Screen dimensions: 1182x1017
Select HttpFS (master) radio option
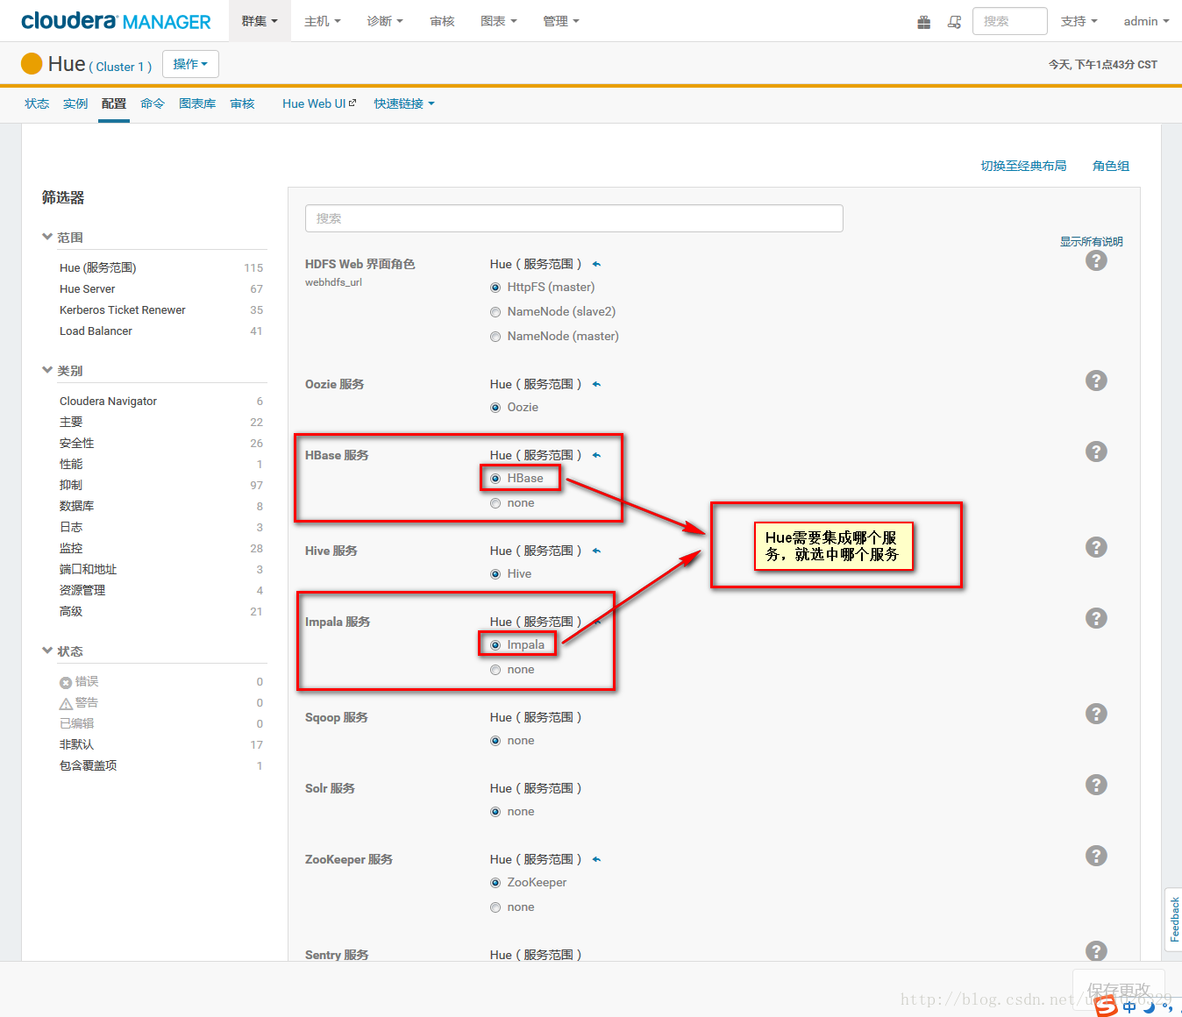[495, 288]
